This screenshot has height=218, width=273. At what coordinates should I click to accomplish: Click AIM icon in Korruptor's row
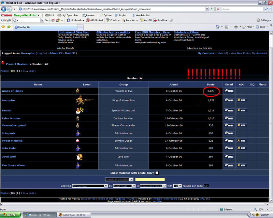(x=242, y=100)
